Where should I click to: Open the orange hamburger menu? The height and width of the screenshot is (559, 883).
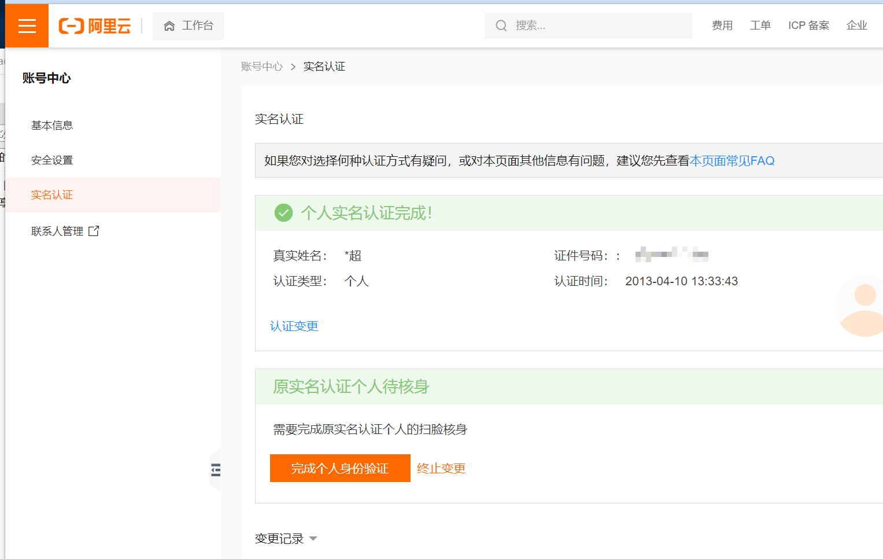tap(27, 25)
